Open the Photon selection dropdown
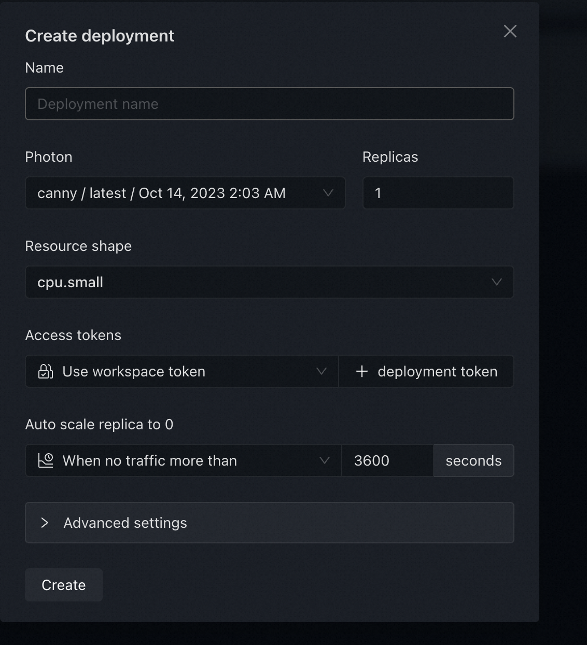 (x=176, y=193)
